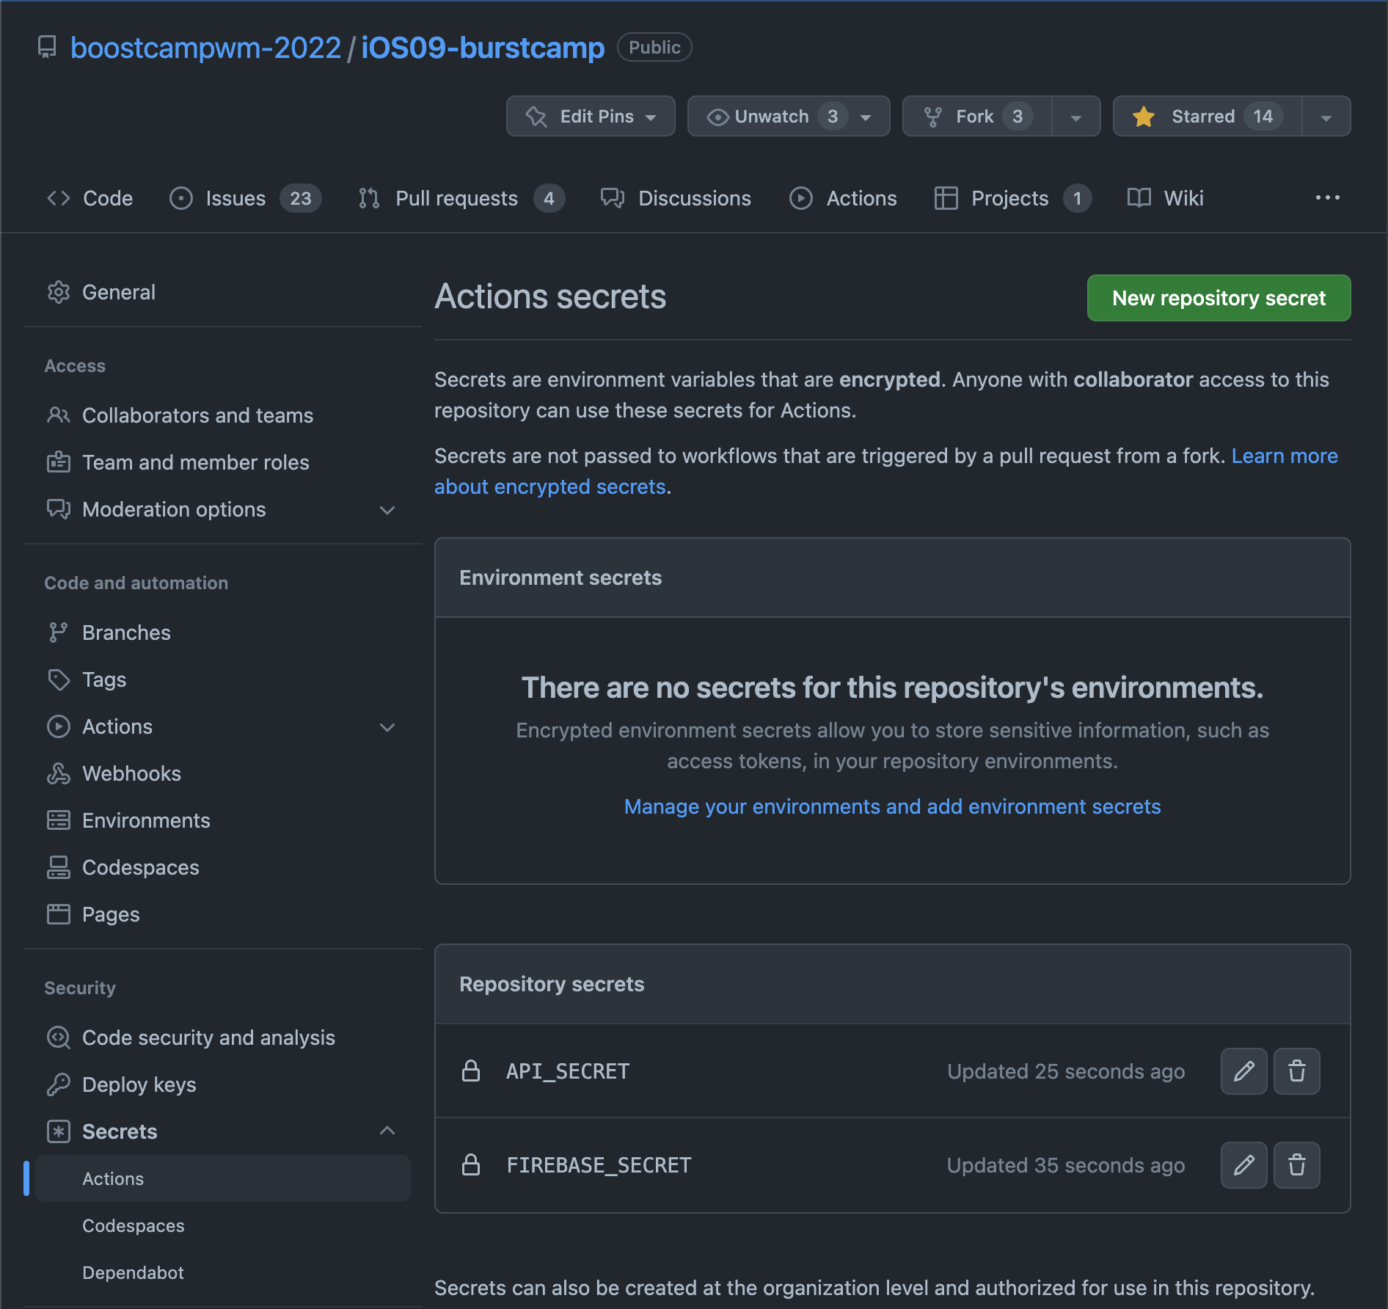The height and width of the screenshot is (1309, 1388).
Task: Delete the FIREBASE_SECRET with trash icon
Action: [1296, 1165]
